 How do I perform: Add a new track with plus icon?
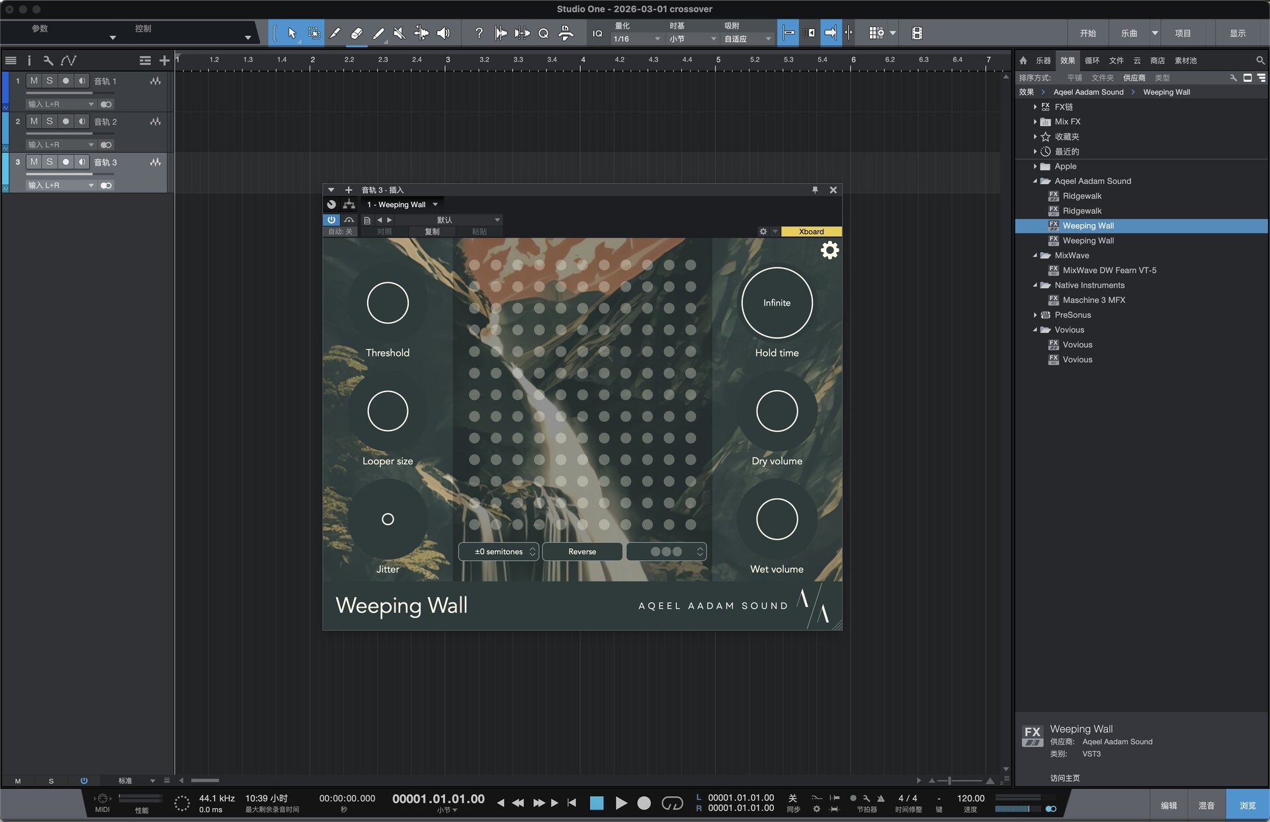tap(164, 61)
